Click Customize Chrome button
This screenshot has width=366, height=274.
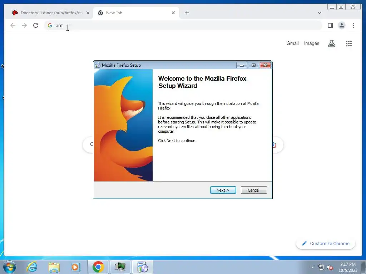(326, 243)
